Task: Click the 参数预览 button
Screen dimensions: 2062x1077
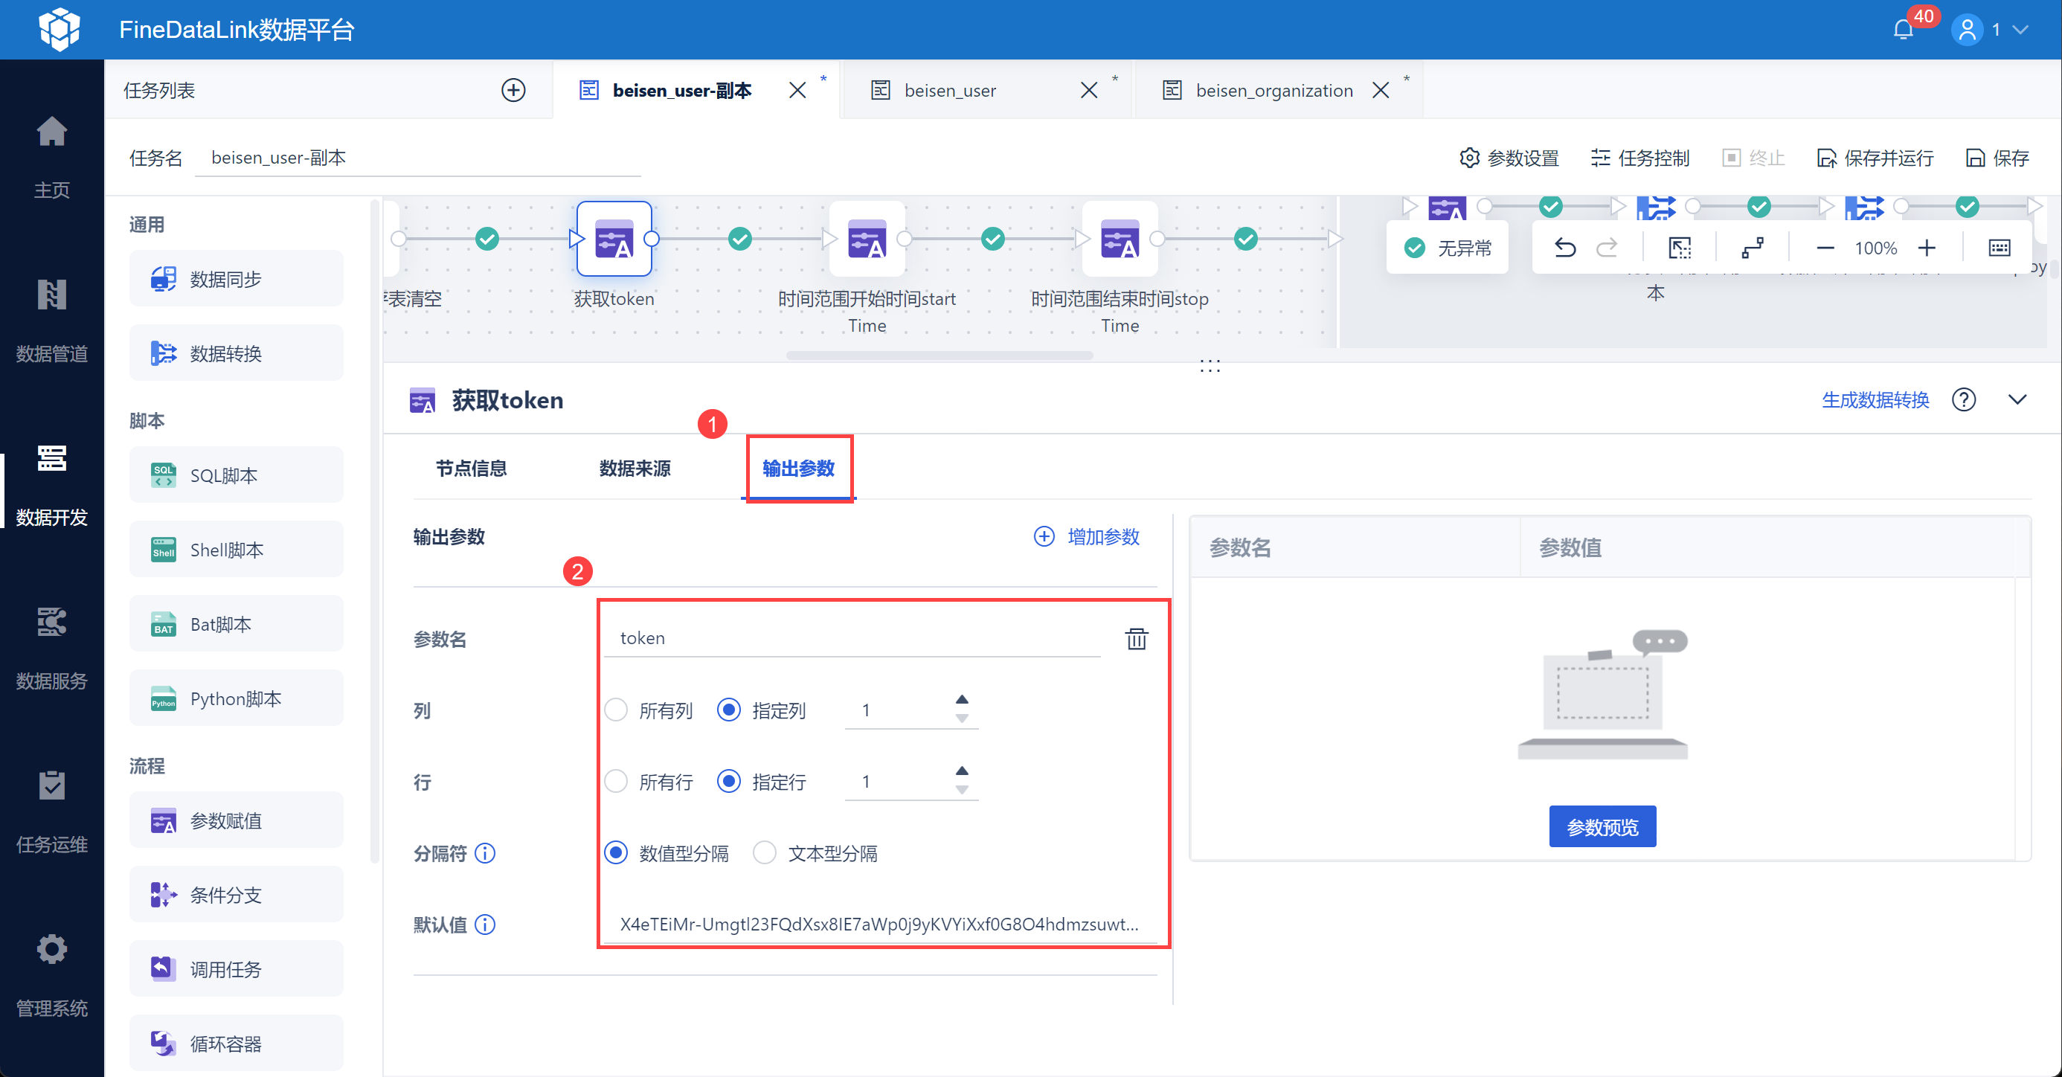Action: 1602,826
